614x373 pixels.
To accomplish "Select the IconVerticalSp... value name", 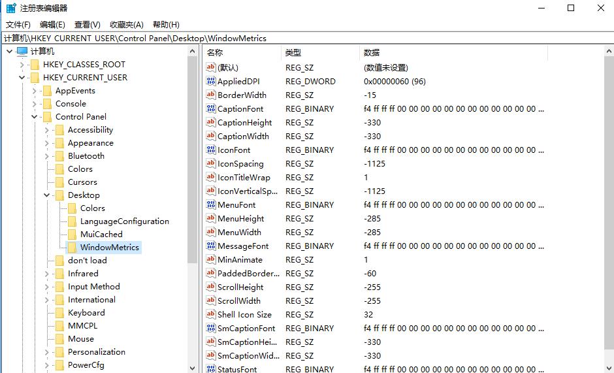I will [x=248, y=191].
